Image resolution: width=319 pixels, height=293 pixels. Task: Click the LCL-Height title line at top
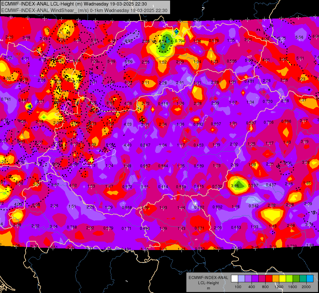coord(74,4)
